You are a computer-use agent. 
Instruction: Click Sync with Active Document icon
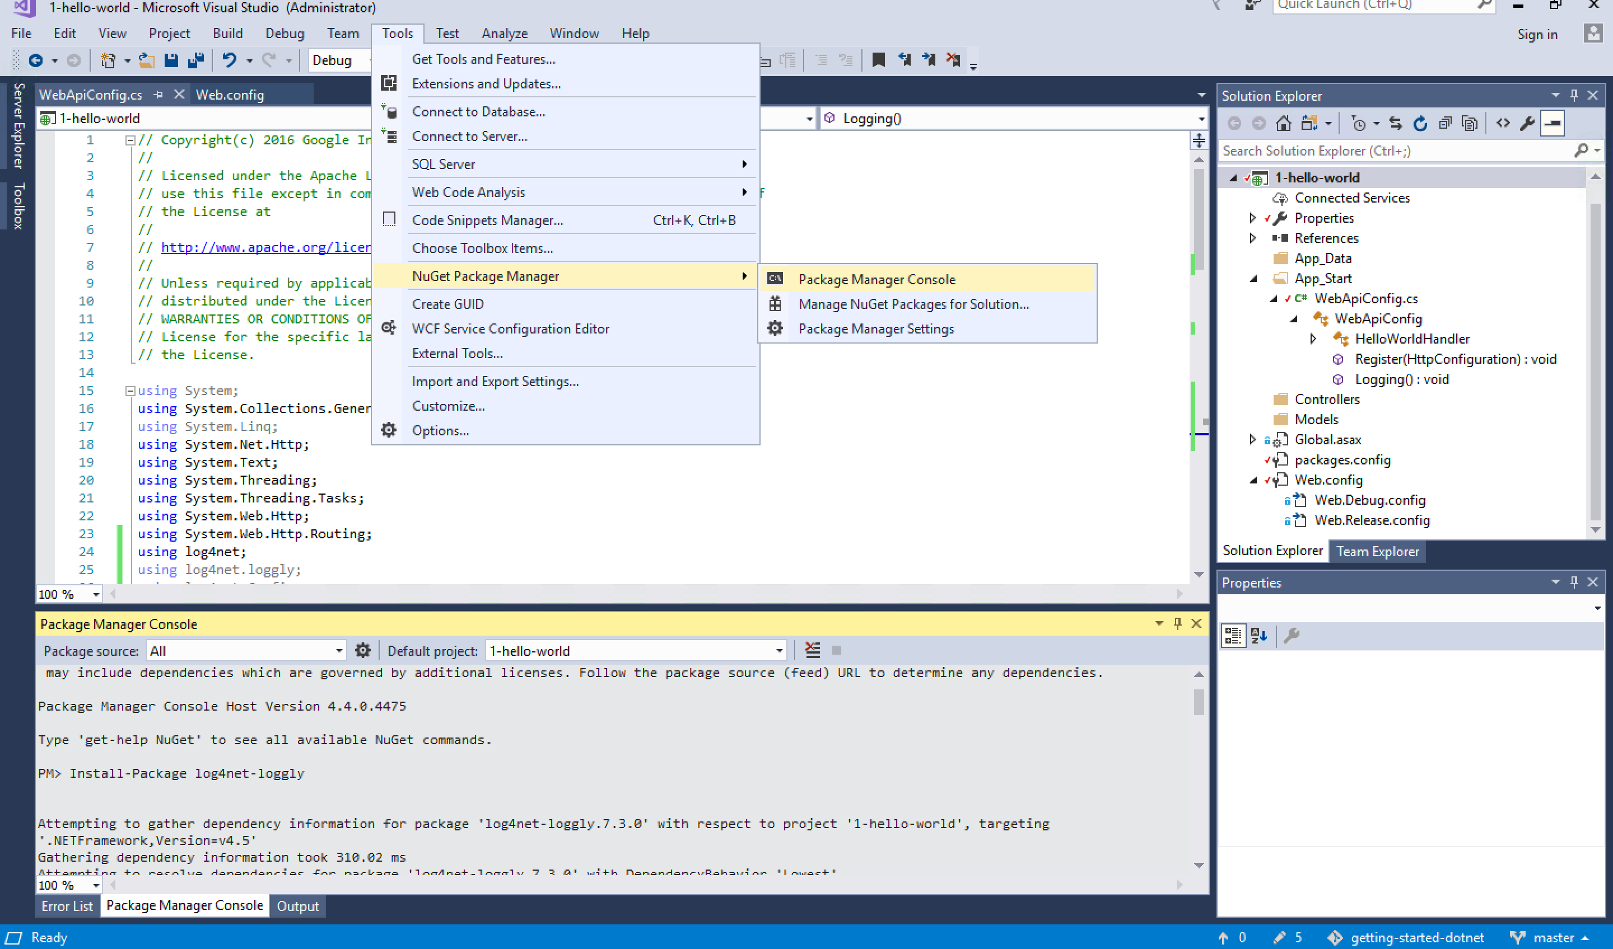1395,124
